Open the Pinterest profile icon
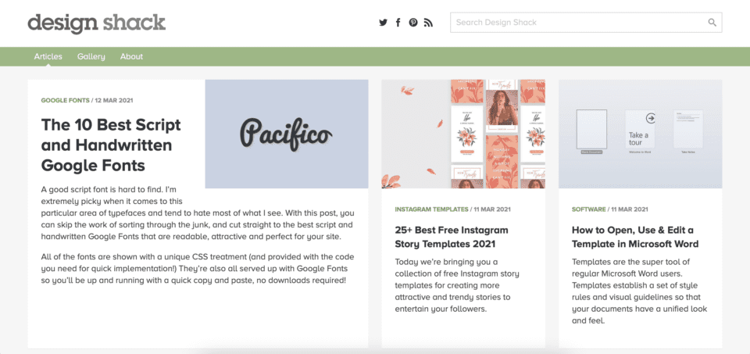This screenshot has height=354, width=750. [413, 23]
